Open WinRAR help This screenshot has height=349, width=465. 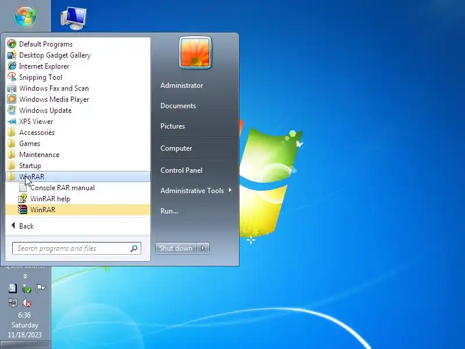point(78,198)
